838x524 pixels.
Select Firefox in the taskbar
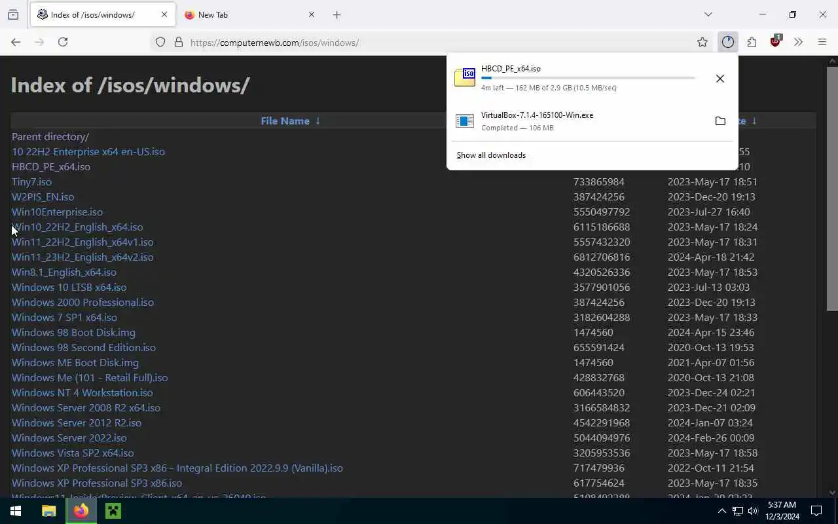tap(81, 511)
